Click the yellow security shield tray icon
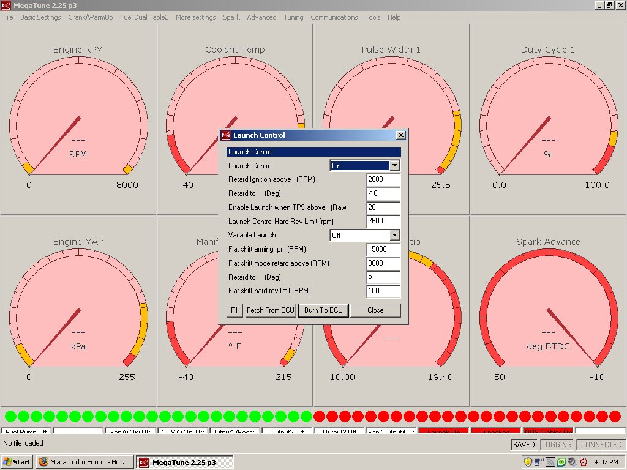This screenshot has height=470, width=627. click(528, 462)
